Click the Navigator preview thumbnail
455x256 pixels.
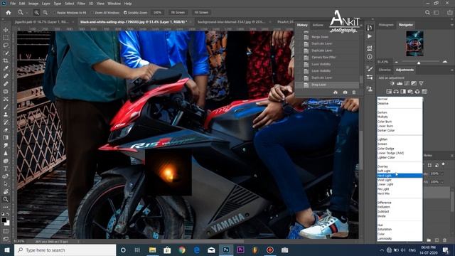pos(414,43)
